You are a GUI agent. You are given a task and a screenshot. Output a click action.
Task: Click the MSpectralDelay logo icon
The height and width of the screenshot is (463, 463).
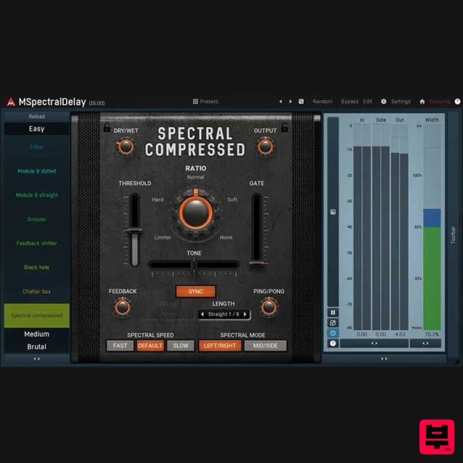10,101
